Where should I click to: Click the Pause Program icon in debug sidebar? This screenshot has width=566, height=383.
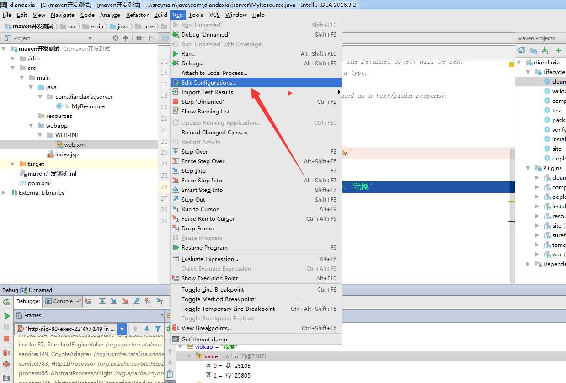click(6, 328)
